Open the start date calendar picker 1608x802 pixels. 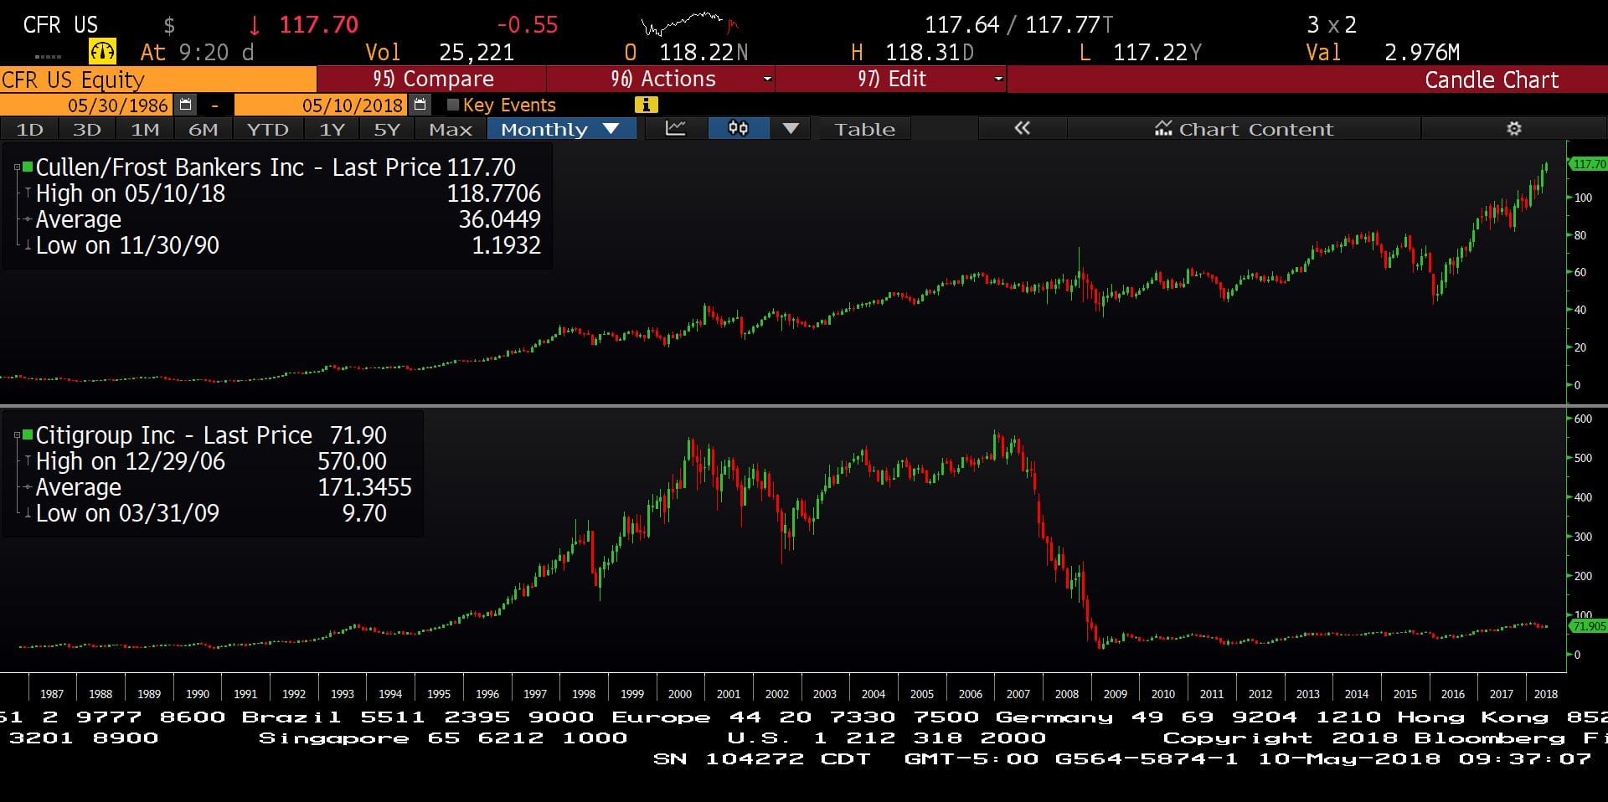[186, 105]
